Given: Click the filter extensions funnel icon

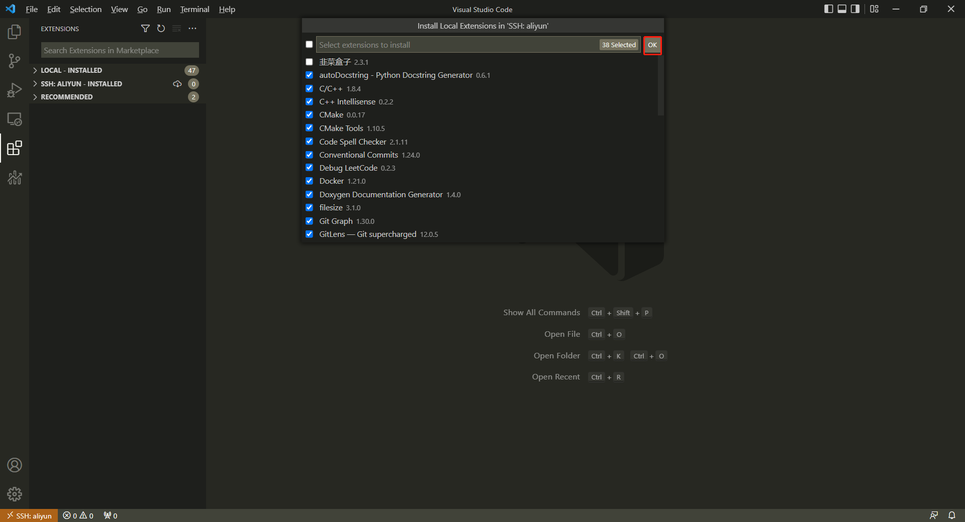Looking at the screenshot, I should (145, 29).
